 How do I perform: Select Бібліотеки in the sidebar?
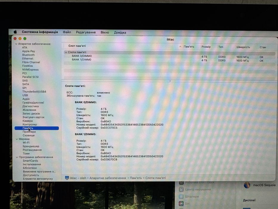pyautogui.click(x=30, y=168)
